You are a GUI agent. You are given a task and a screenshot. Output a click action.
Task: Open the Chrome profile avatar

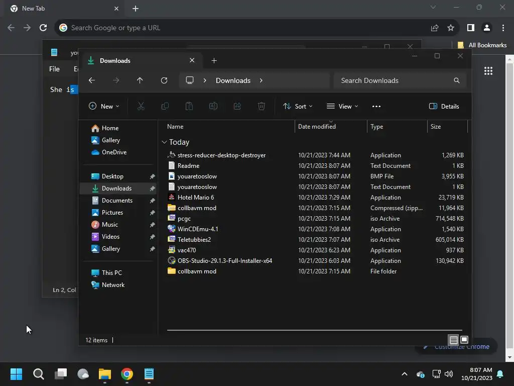pos(487,28)
